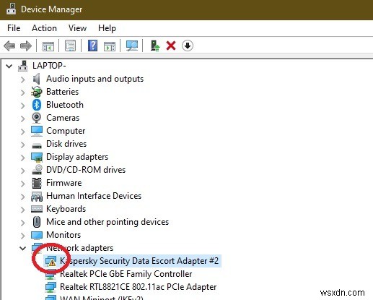Click the Monitors category icon
This screenshot has width=373, height=300.
[37, 235]
